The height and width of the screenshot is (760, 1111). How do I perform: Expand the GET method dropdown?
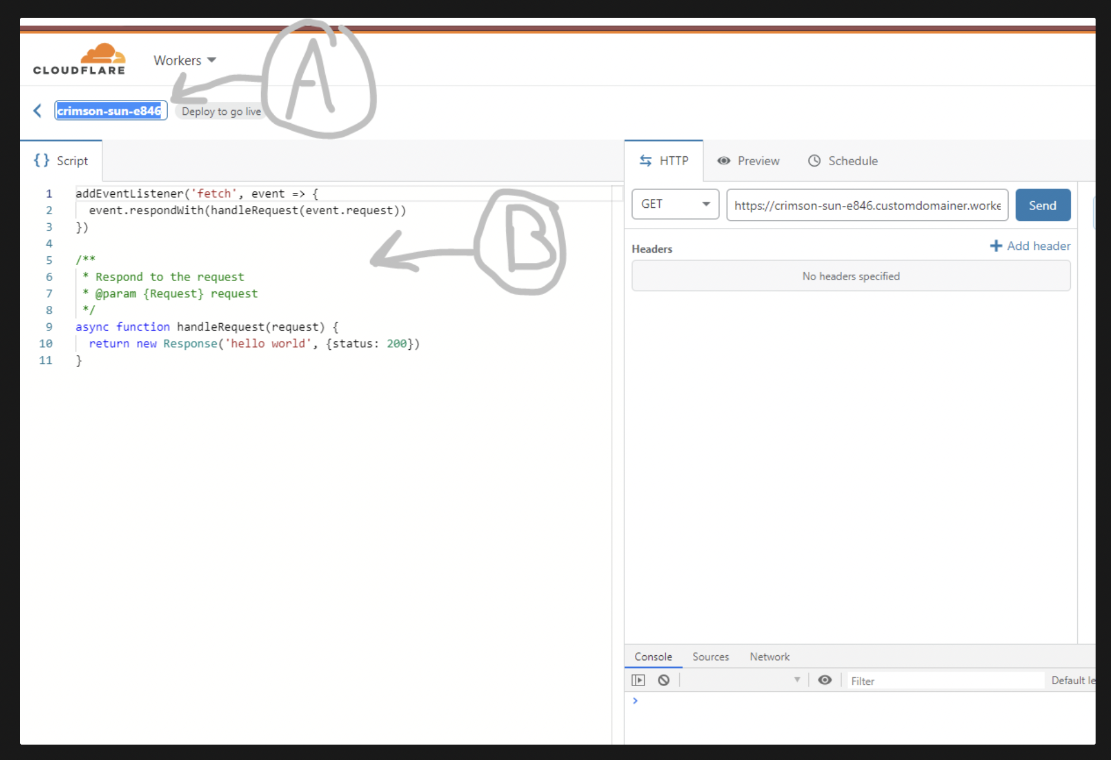[675, 204]
